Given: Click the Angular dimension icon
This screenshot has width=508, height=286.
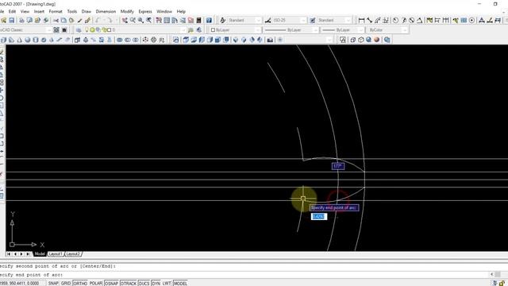Looking at the screenshot, I should click(420, 20).
